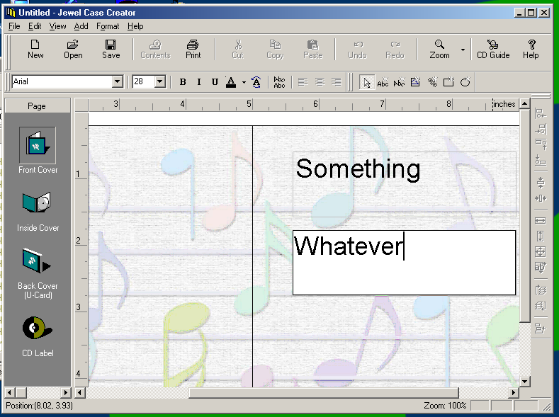Open the Inside Cover page
The width and height of the screenshot is (559, 417).
tap(37, 203)
